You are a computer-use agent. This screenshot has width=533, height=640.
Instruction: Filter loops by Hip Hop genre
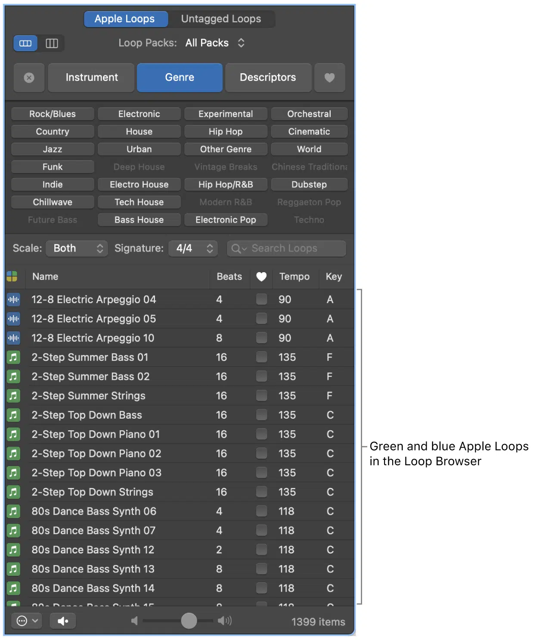pyautogui.click(x=226, y=132)
